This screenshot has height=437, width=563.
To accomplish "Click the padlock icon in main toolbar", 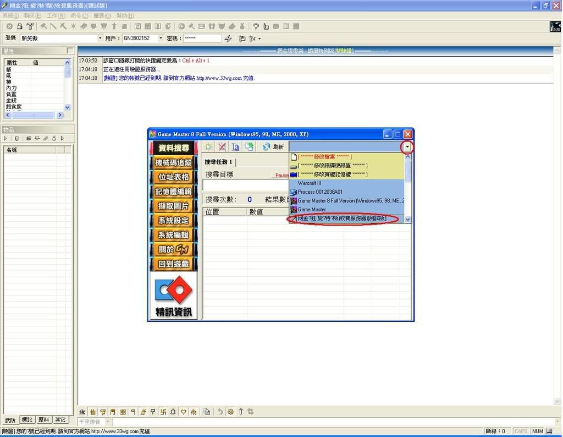I will 19,26.
